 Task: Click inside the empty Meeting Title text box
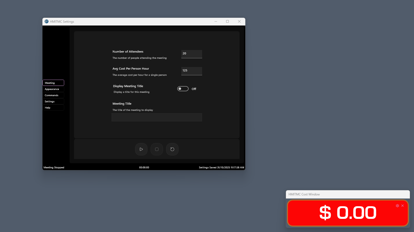click(x=157, y=117)
